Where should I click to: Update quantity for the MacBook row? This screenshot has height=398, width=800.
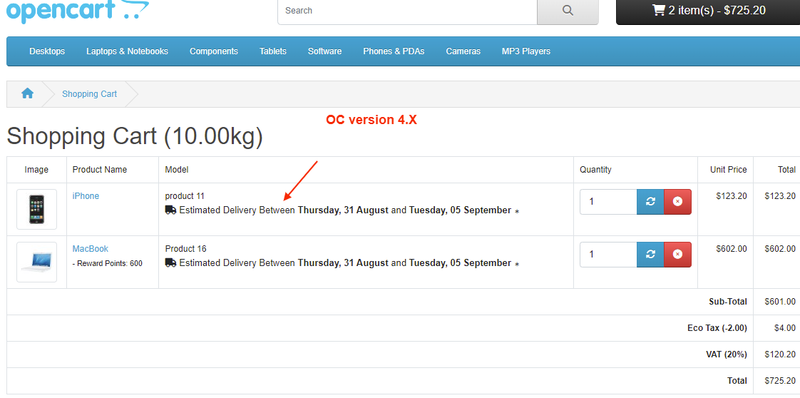tap(650, 254)
